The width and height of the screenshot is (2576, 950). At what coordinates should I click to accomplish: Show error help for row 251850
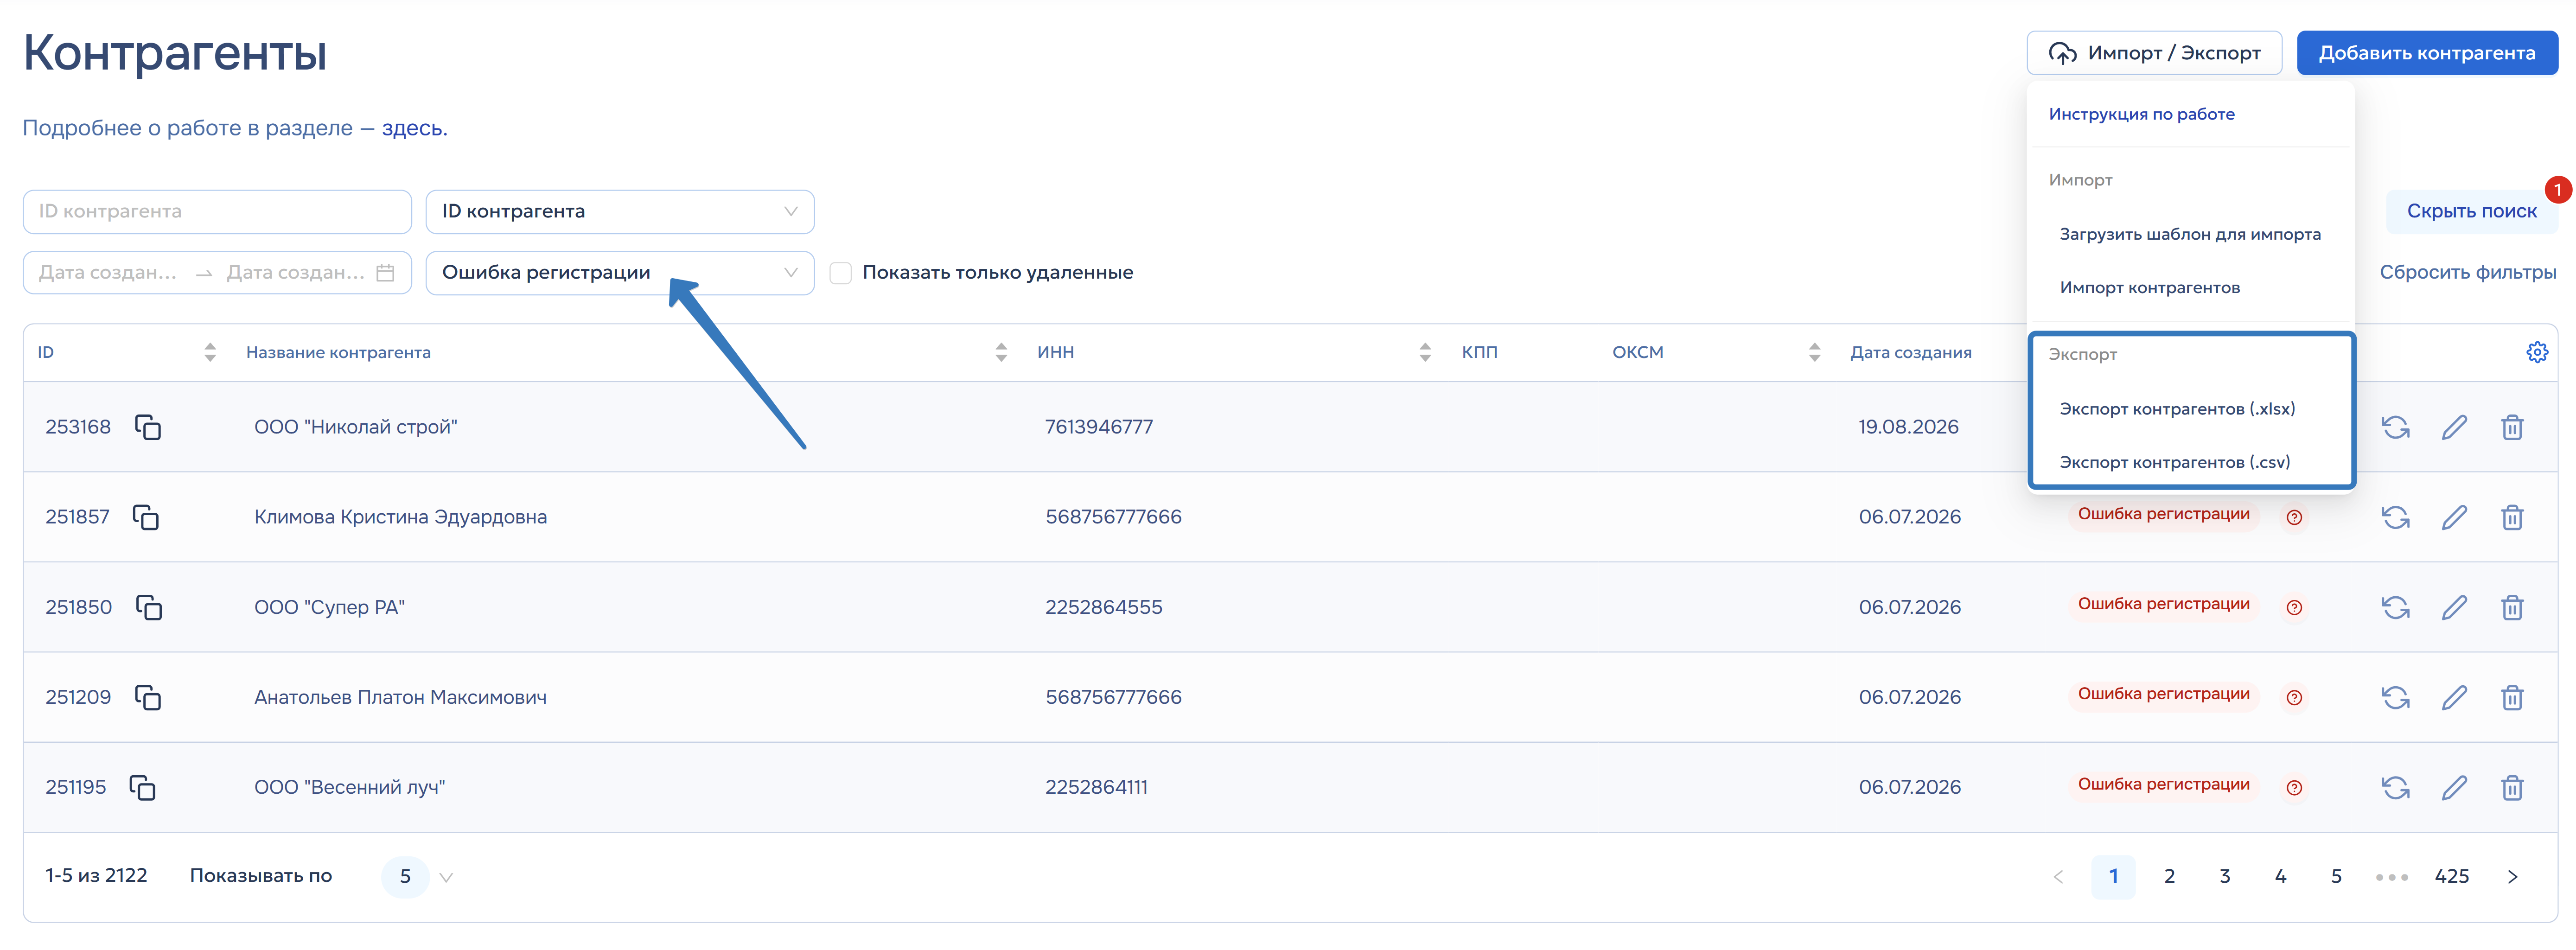(2294, 607)
